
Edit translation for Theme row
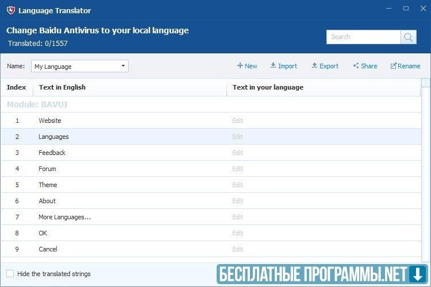point(237,185)
